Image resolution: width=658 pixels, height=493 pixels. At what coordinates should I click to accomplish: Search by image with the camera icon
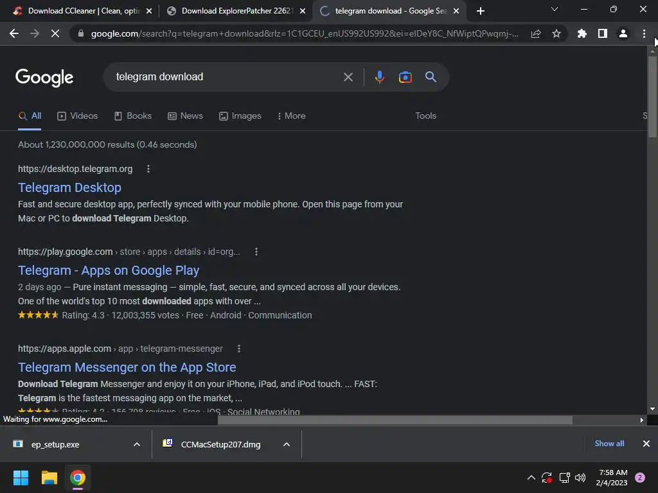coord(405,77)
